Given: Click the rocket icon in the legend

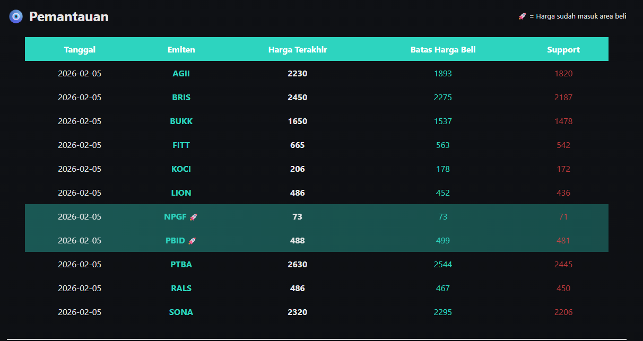Looking at the screenshot, I should (522, 16).
